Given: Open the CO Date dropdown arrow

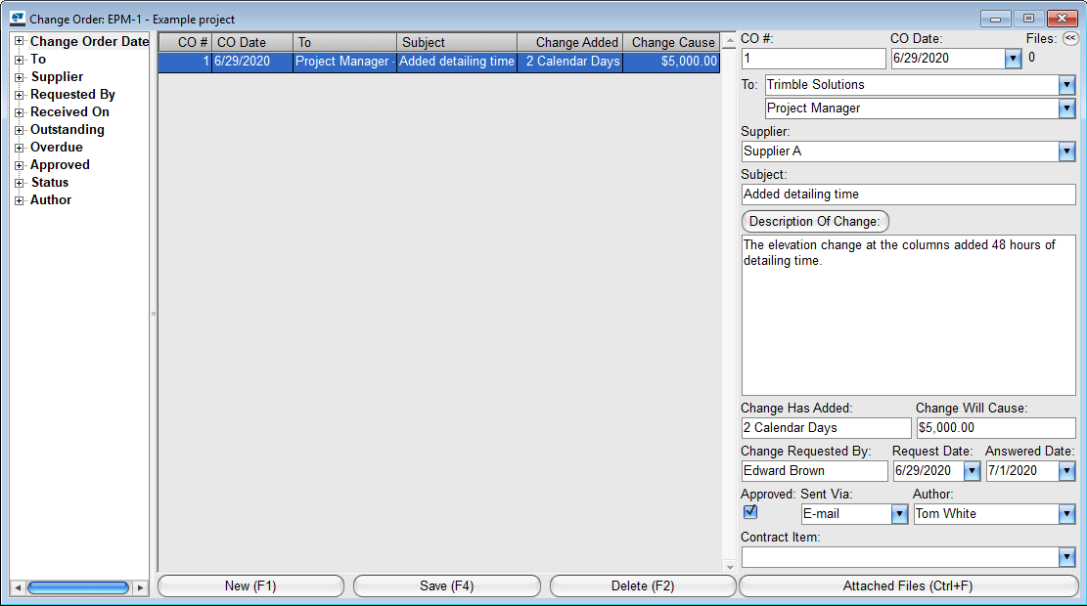Looking at the screenshot, I should point(1013,59).
